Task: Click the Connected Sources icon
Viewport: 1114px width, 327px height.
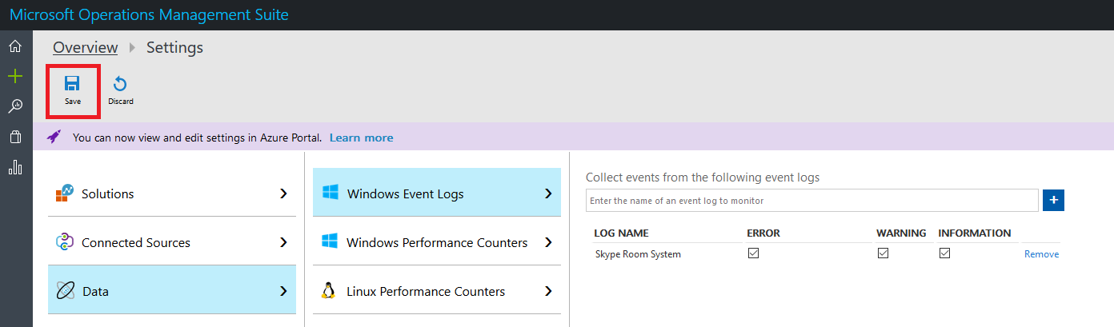Action: (65, 242)
